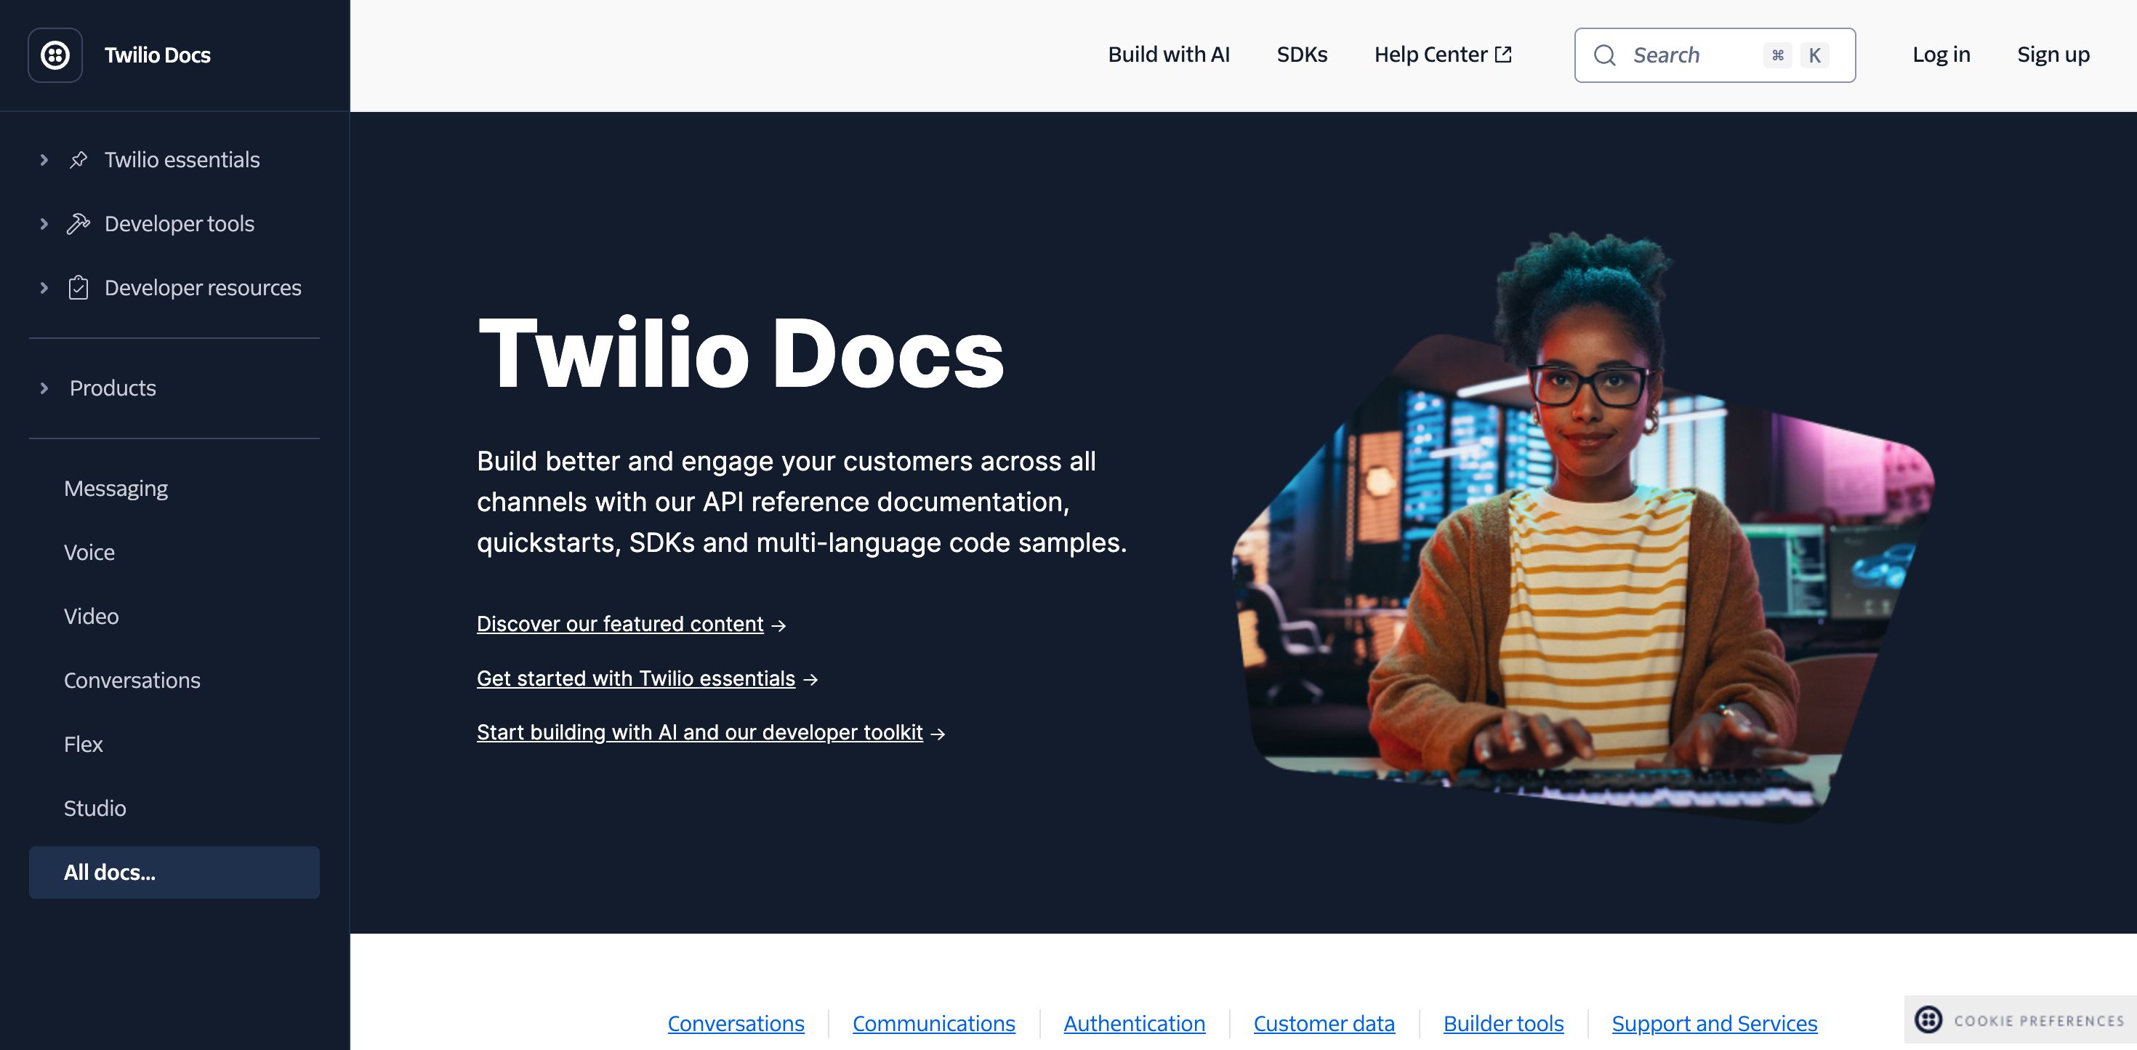
Task: Click the arrow after Get started with Twilio essentials
Action: point(810,680)
